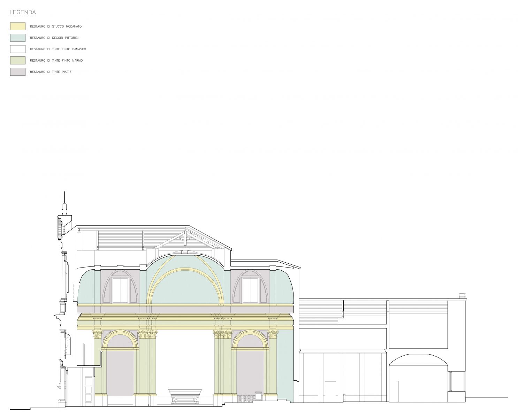
Task: Click the grey tinte piatte legend swatch
Action: click(17, 72)
